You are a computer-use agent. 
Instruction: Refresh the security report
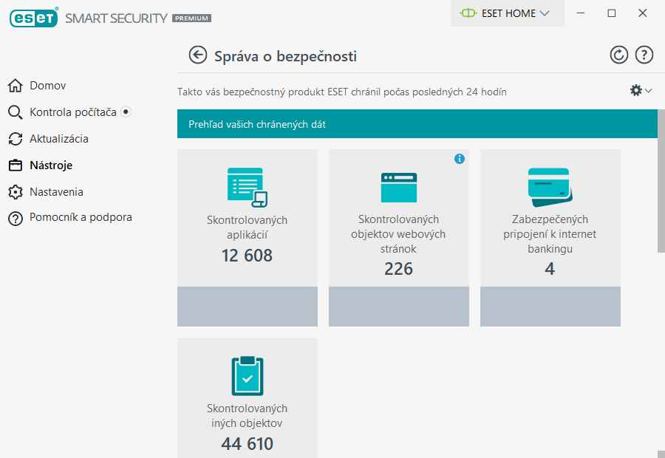coord(619,54)
